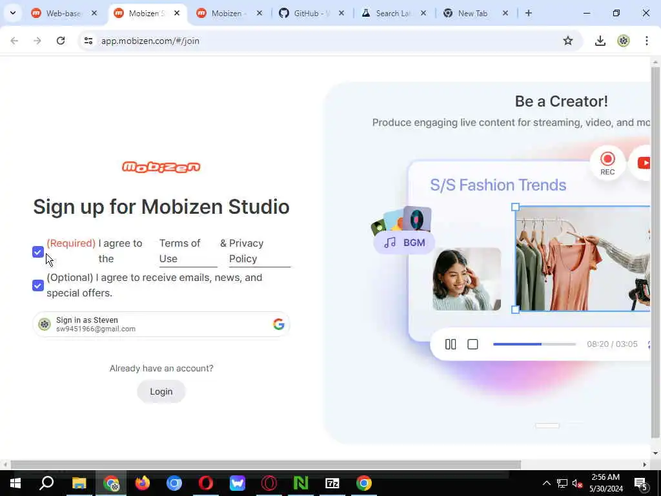Open the site information icon in address bar
The width and height of the screenshot is (661, 496).
pos(88,41)
